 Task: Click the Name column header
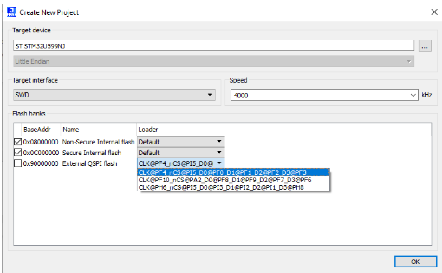click(99, 130)
